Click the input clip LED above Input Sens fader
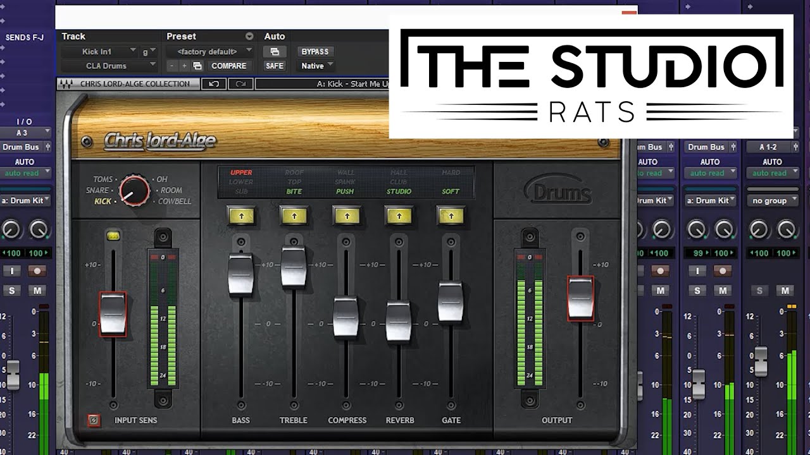Screen dimensions: 810x455 point(114,236)
